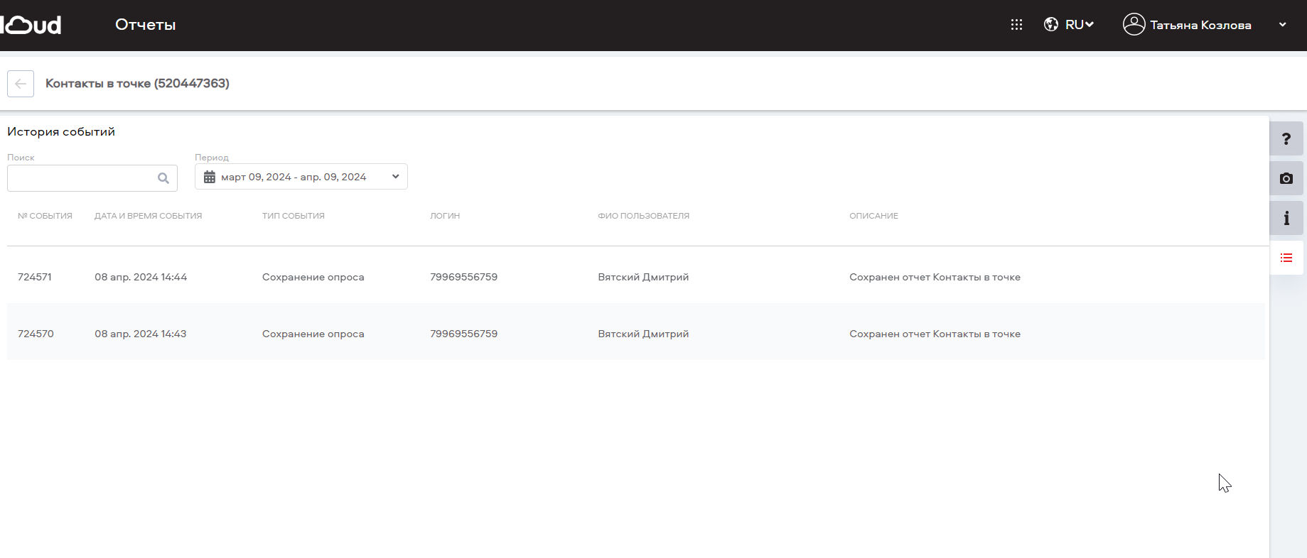Click date 08 апр. 2024 14:44

(x=141, y=277)
